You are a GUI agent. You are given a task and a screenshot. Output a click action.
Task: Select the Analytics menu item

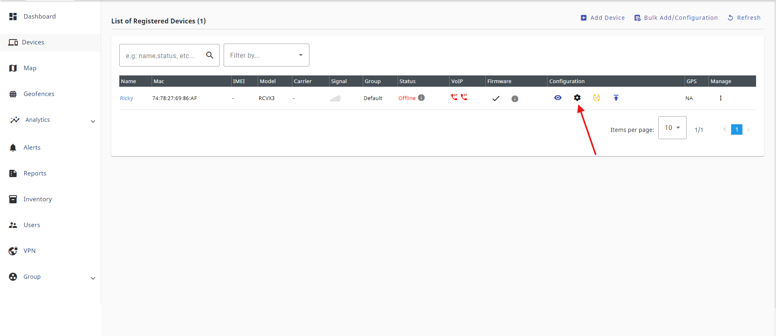coord(38,120)
